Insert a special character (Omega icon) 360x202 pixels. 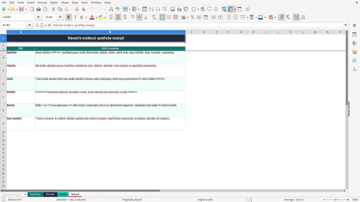(194, 9)
